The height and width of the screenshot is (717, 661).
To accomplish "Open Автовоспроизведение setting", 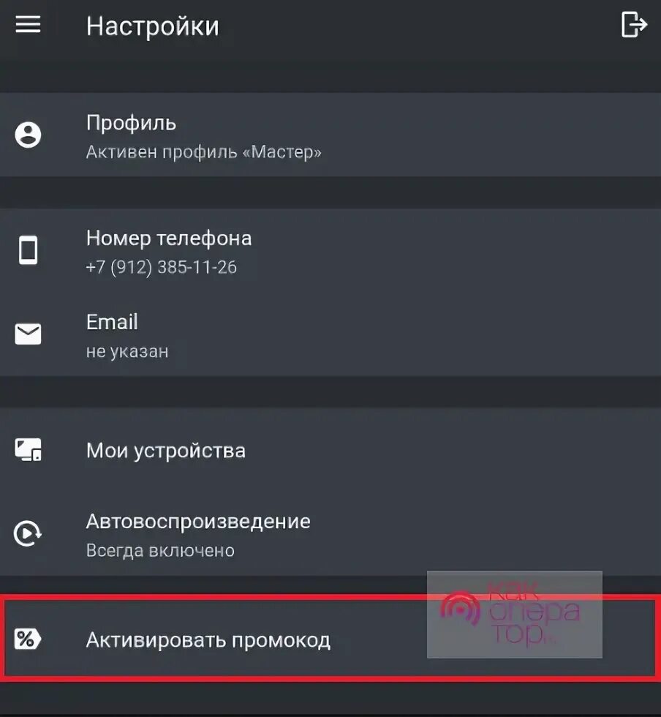I will point(330,534).
